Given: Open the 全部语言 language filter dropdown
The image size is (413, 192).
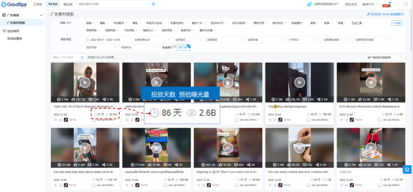Looking at the screenshot, I should click(225, 40).
